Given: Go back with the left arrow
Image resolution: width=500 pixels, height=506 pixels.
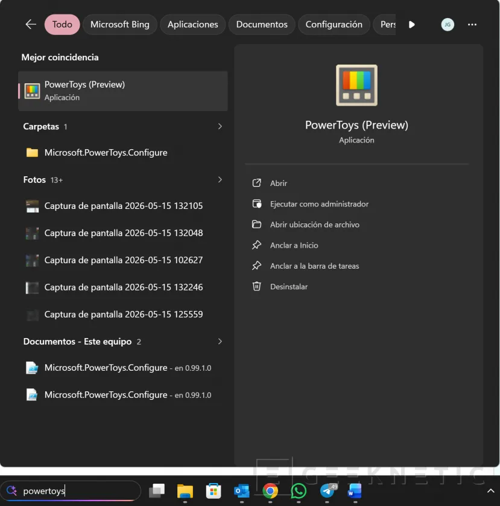Looking at the screenshot, I should click(x=31, y=24).
